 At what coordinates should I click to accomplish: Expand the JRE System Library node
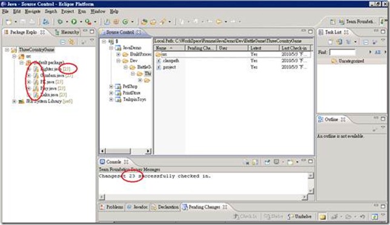tap(14, 102)
